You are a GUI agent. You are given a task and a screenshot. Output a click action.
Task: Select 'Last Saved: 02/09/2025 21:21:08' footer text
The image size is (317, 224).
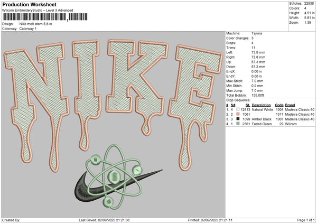(104, 220)
